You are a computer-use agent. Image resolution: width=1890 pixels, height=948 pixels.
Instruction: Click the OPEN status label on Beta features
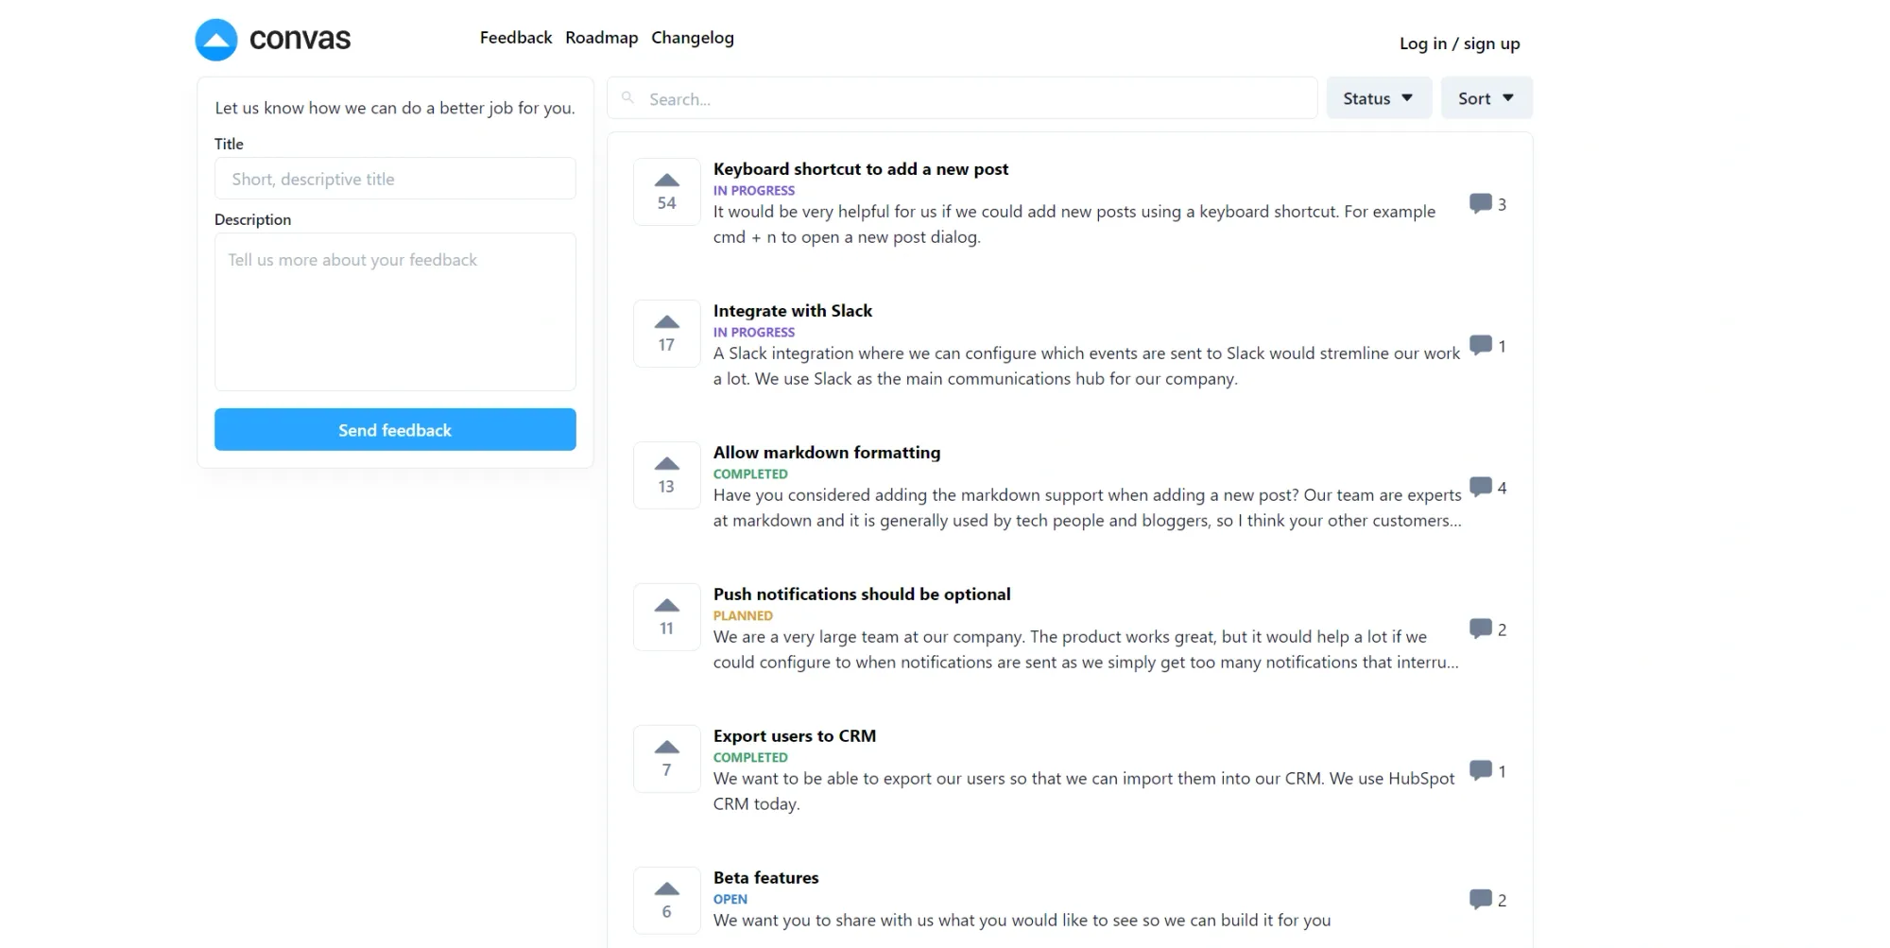point(730,900)
